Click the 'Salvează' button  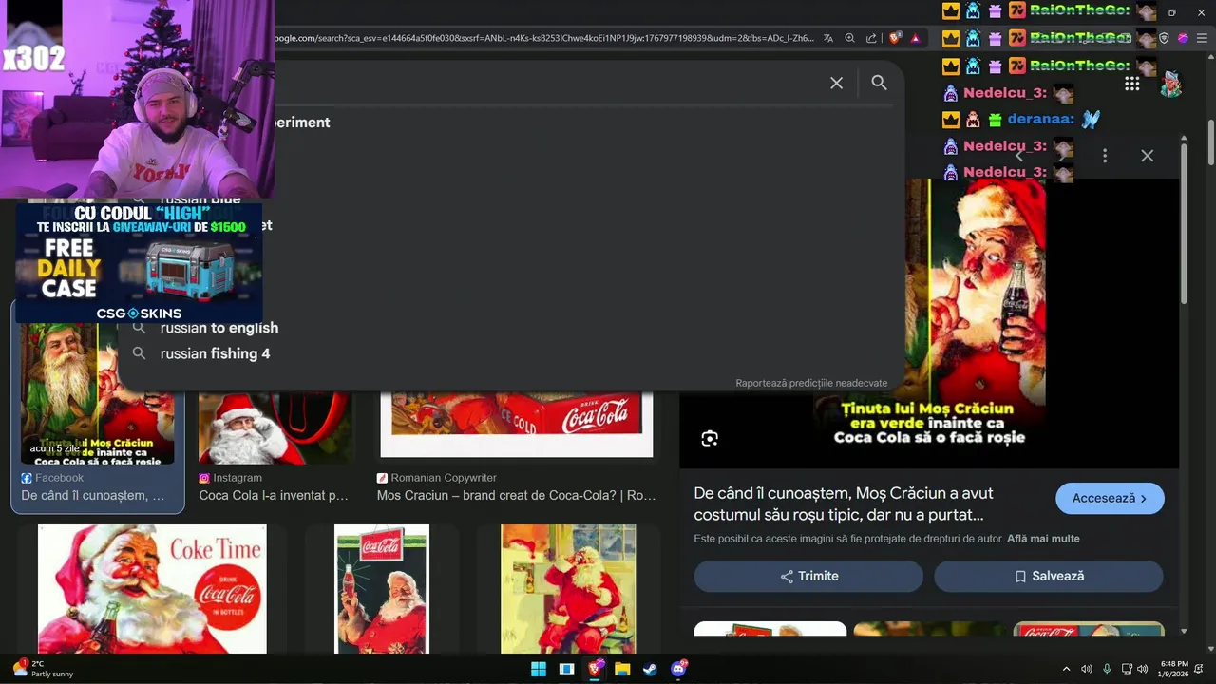(x=1049, y=576)
